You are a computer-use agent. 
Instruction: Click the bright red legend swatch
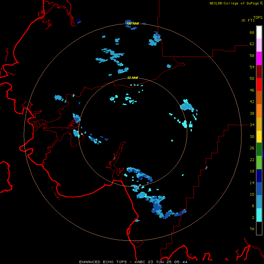coord(259,84)
